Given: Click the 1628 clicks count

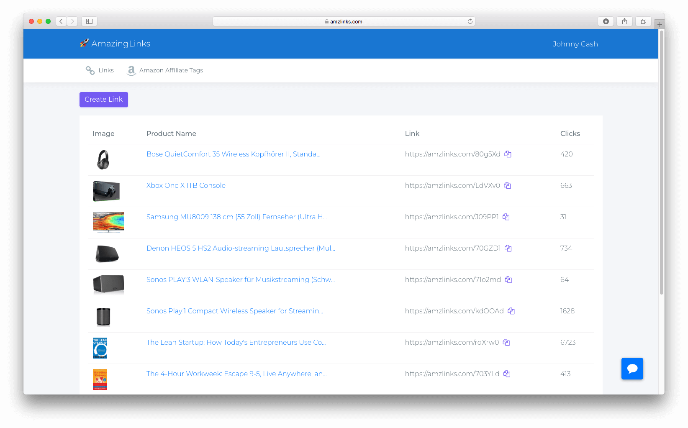Looking at the screenshot, I should 567,311.
